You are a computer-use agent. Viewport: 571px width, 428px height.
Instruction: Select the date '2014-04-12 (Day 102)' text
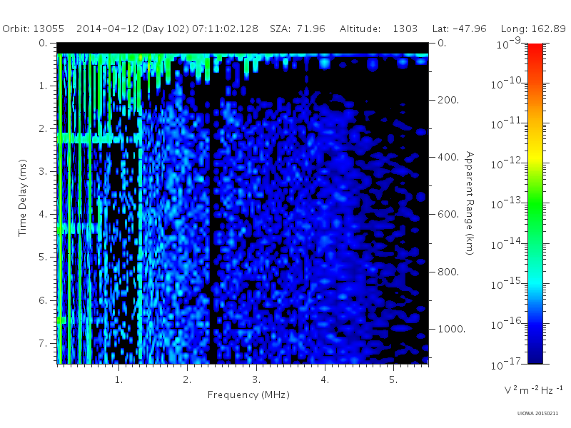(133, 29)
